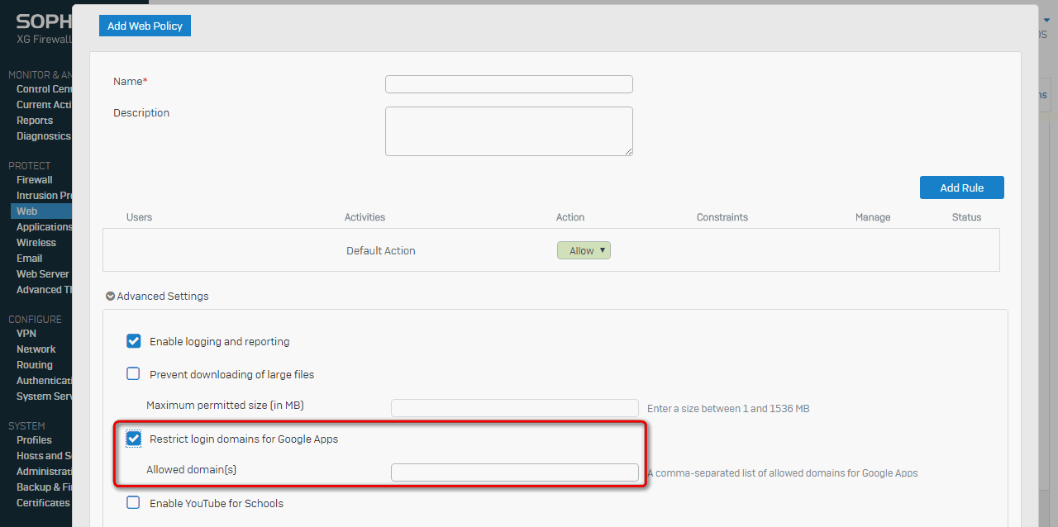The height and width of the screenshot is (527, 1058).
Task: Click the Add Rule button
Action: 962,188
